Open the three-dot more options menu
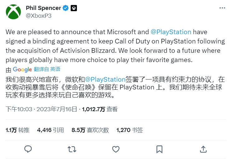This screenshot has width=232, height=159. [x=222, y=8]
